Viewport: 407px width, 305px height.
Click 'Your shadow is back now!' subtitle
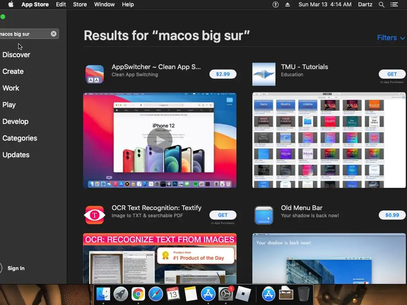[x=310, y=216]
